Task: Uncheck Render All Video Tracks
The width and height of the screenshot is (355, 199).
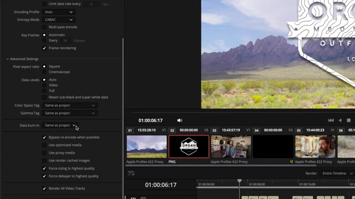Action: pos(44,188)
